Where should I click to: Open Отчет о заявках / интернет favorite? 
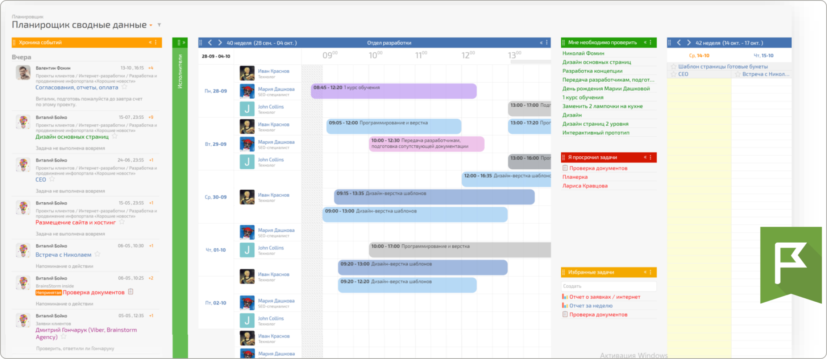(x=605, y=297)
